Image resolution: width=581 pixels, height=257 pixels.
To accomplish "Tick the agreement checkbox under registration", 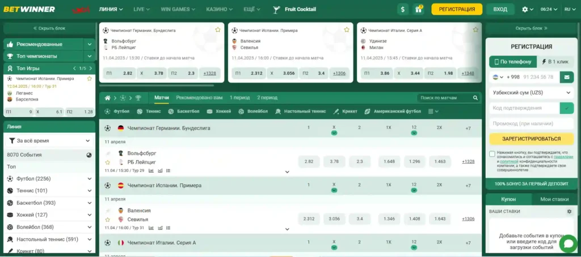I will [x=492, y=154].
